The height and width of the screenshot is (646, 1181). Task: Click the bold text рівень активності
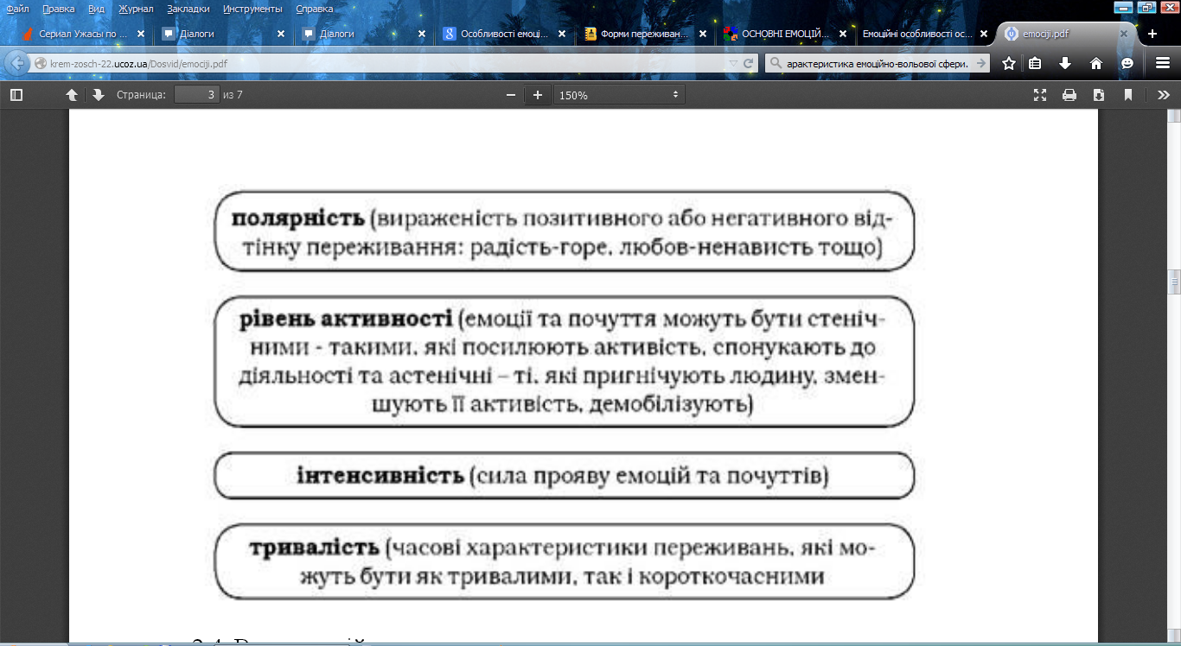(347, 320)
